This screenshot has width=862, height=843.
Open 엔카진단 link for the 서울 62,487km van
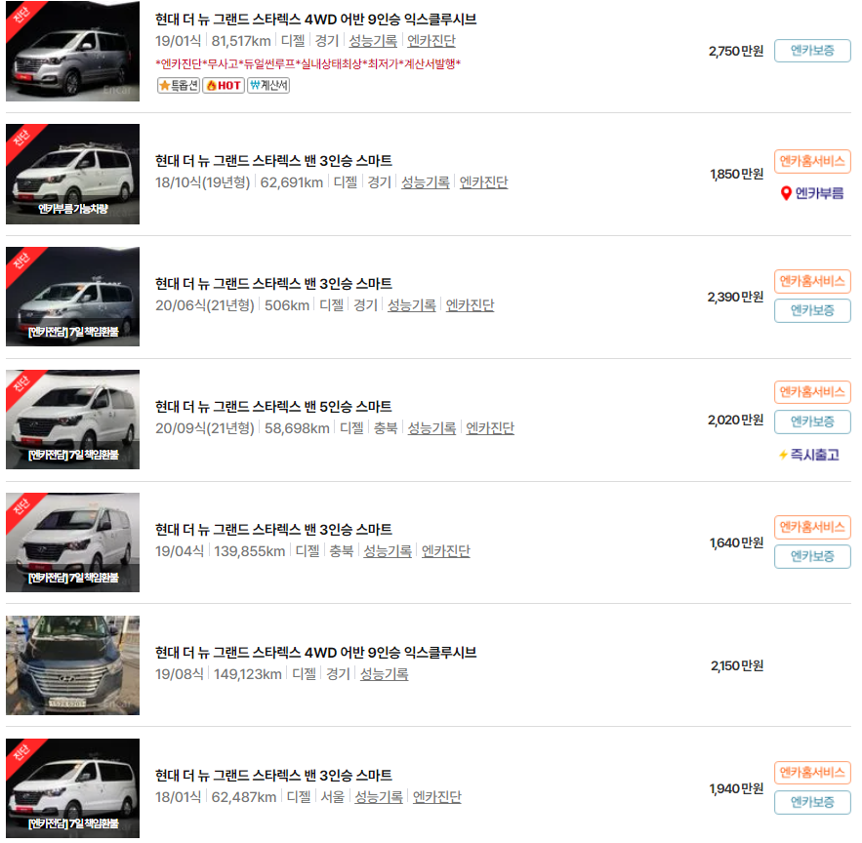pos(437,797)
